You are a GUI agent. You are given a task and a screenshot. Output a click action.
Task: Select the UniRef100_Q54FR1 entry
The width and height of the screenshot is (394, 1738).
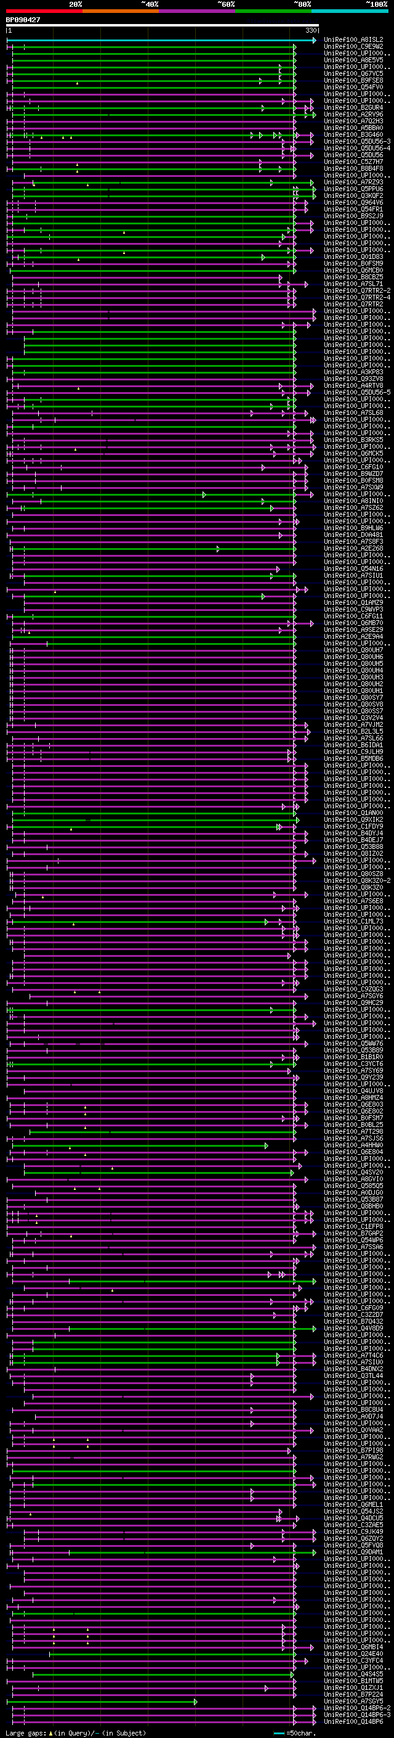pos(353,209)
